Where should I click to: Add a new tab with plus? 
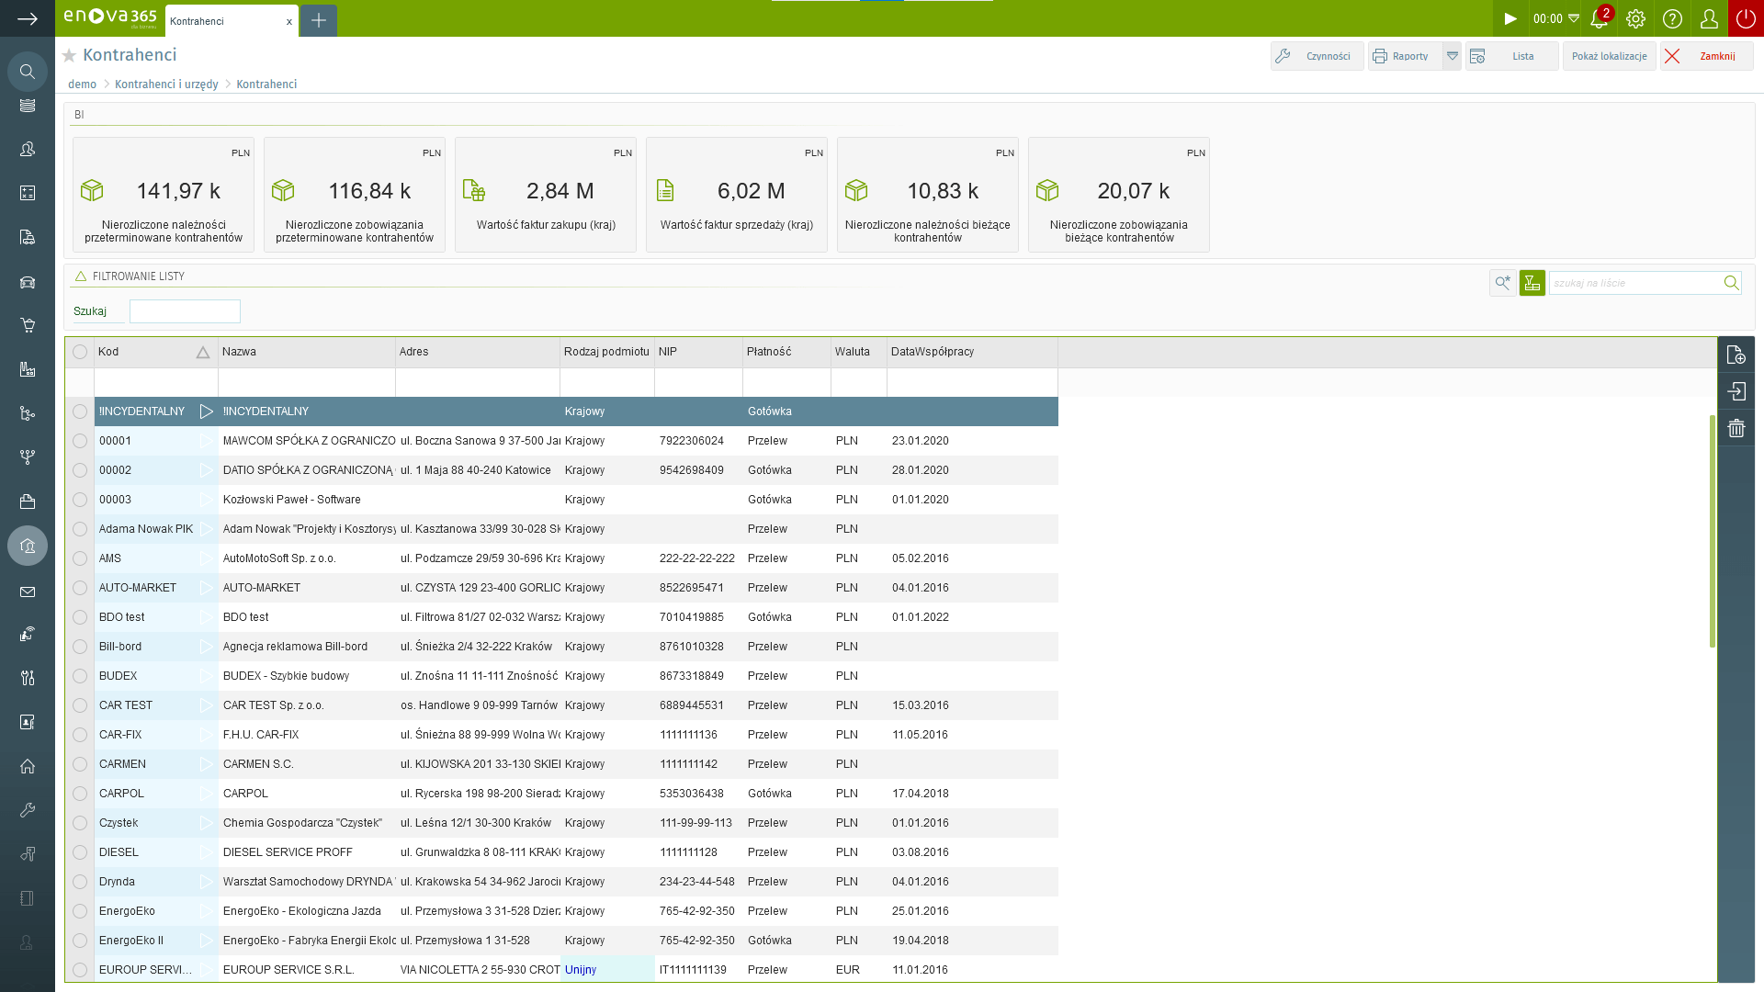pyautogui.click(x=319, y=20)
